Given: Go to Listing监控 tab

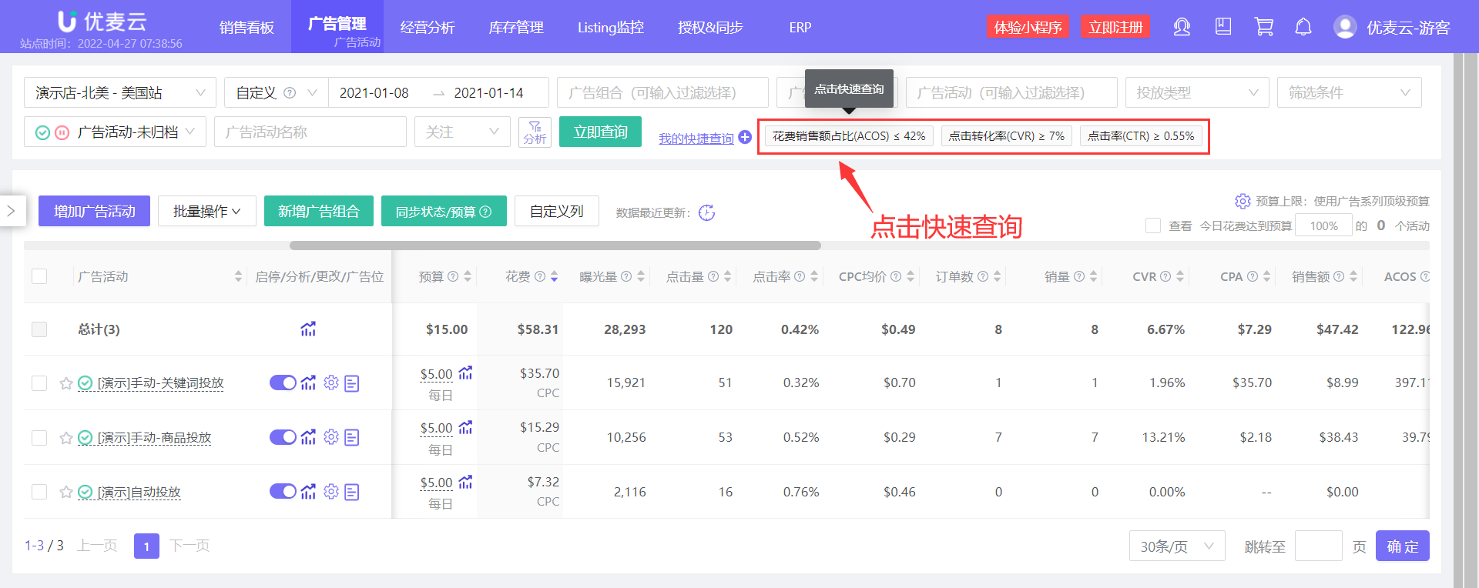Looking at the screenshot, I should pyautogui.click(x=611, y=28).
